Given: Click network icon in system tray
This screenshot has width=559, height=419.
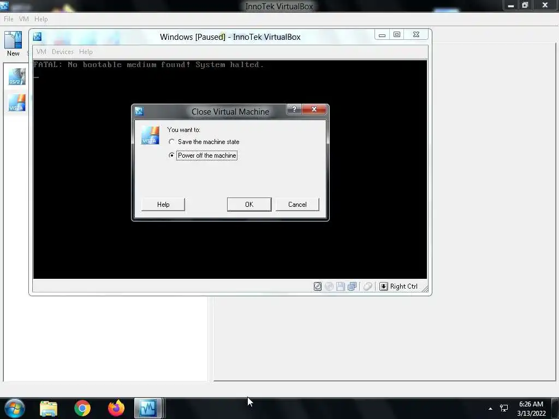Looking at the screenshot, I should click(x=504, y=408).
